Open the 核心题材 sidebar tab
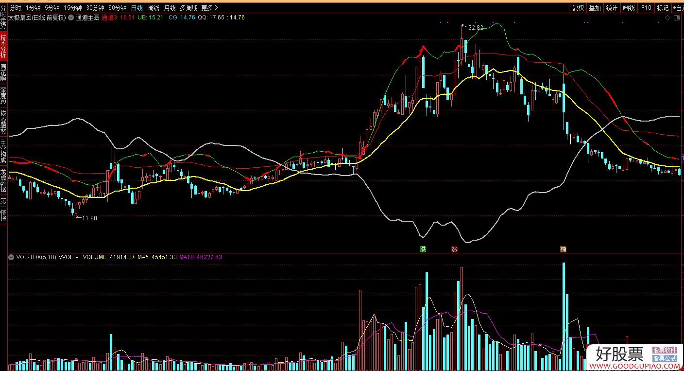This screenshot has width=684, height=371. pyautogui.click(x=3, y=122)
